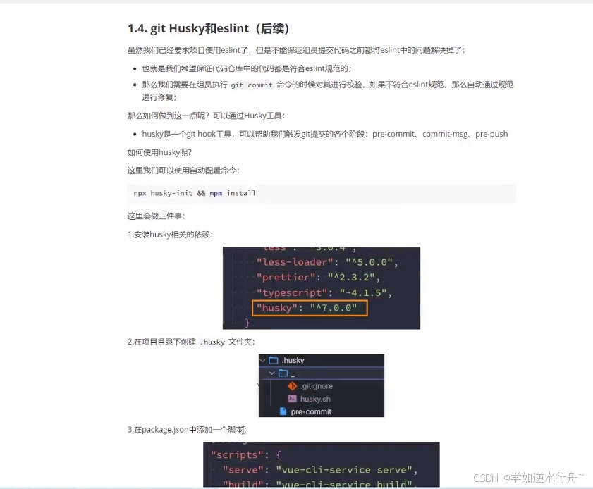Click the "serve": "vue-cli-service serve" line
This screenshot has height=489, width=593.
pos(320,470)
